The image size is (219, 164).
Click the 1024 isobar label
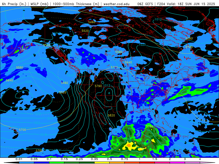[50, 118]
